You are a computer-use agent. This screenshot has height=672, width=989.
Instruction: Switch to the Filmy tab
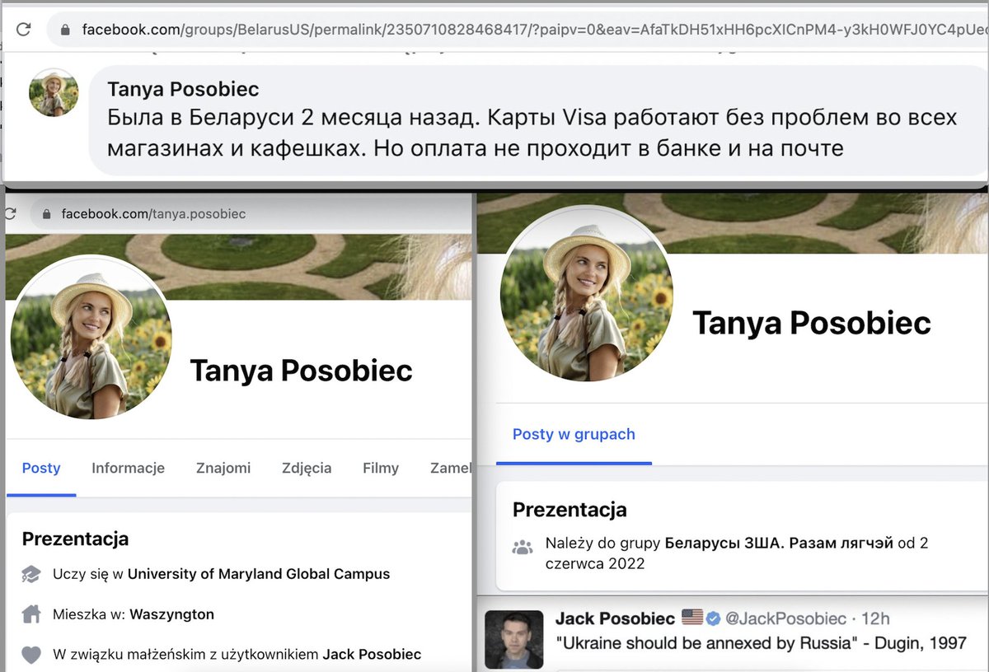coord(381,468)
